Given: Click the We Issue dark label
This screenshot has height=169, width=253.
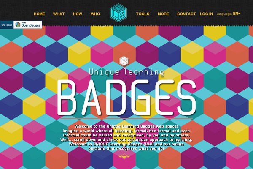Looking at the screenshot, I should pos(7,25).
